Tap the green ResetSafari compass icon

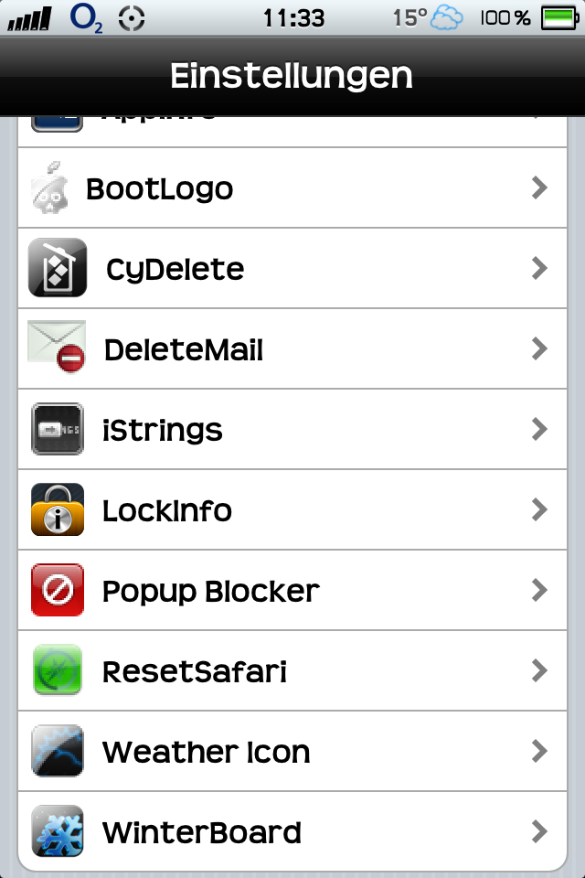pyautogui.click(x=58, y=670)
